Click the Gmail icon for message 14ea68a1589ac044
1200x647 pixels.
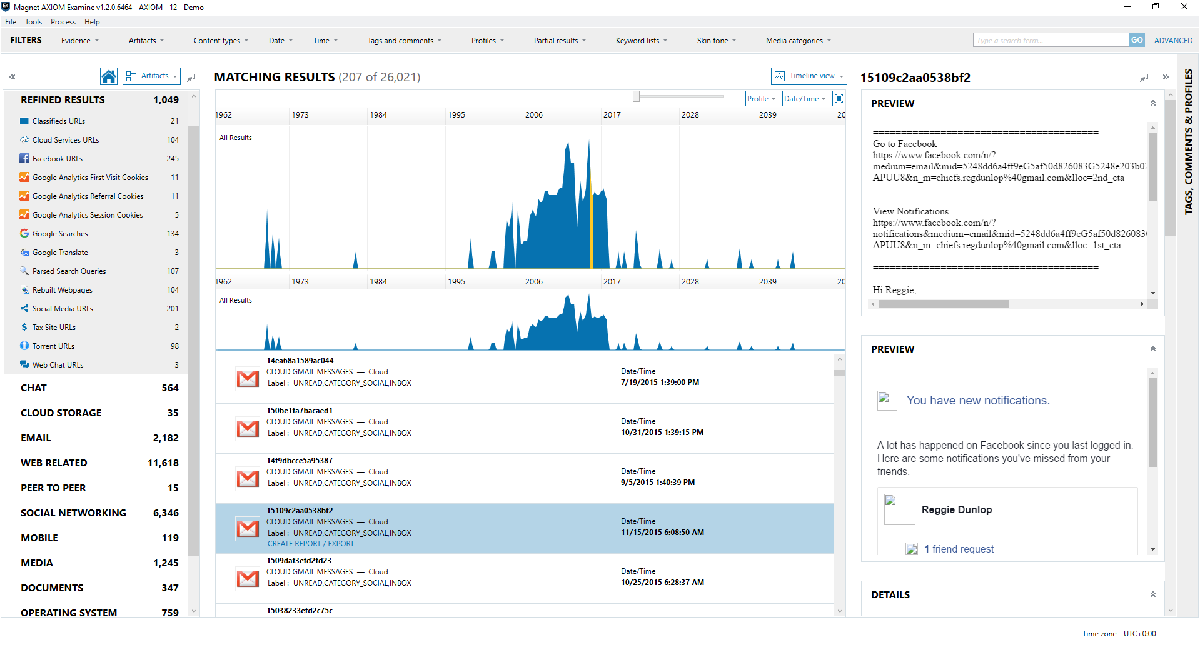tap(248, 379)
